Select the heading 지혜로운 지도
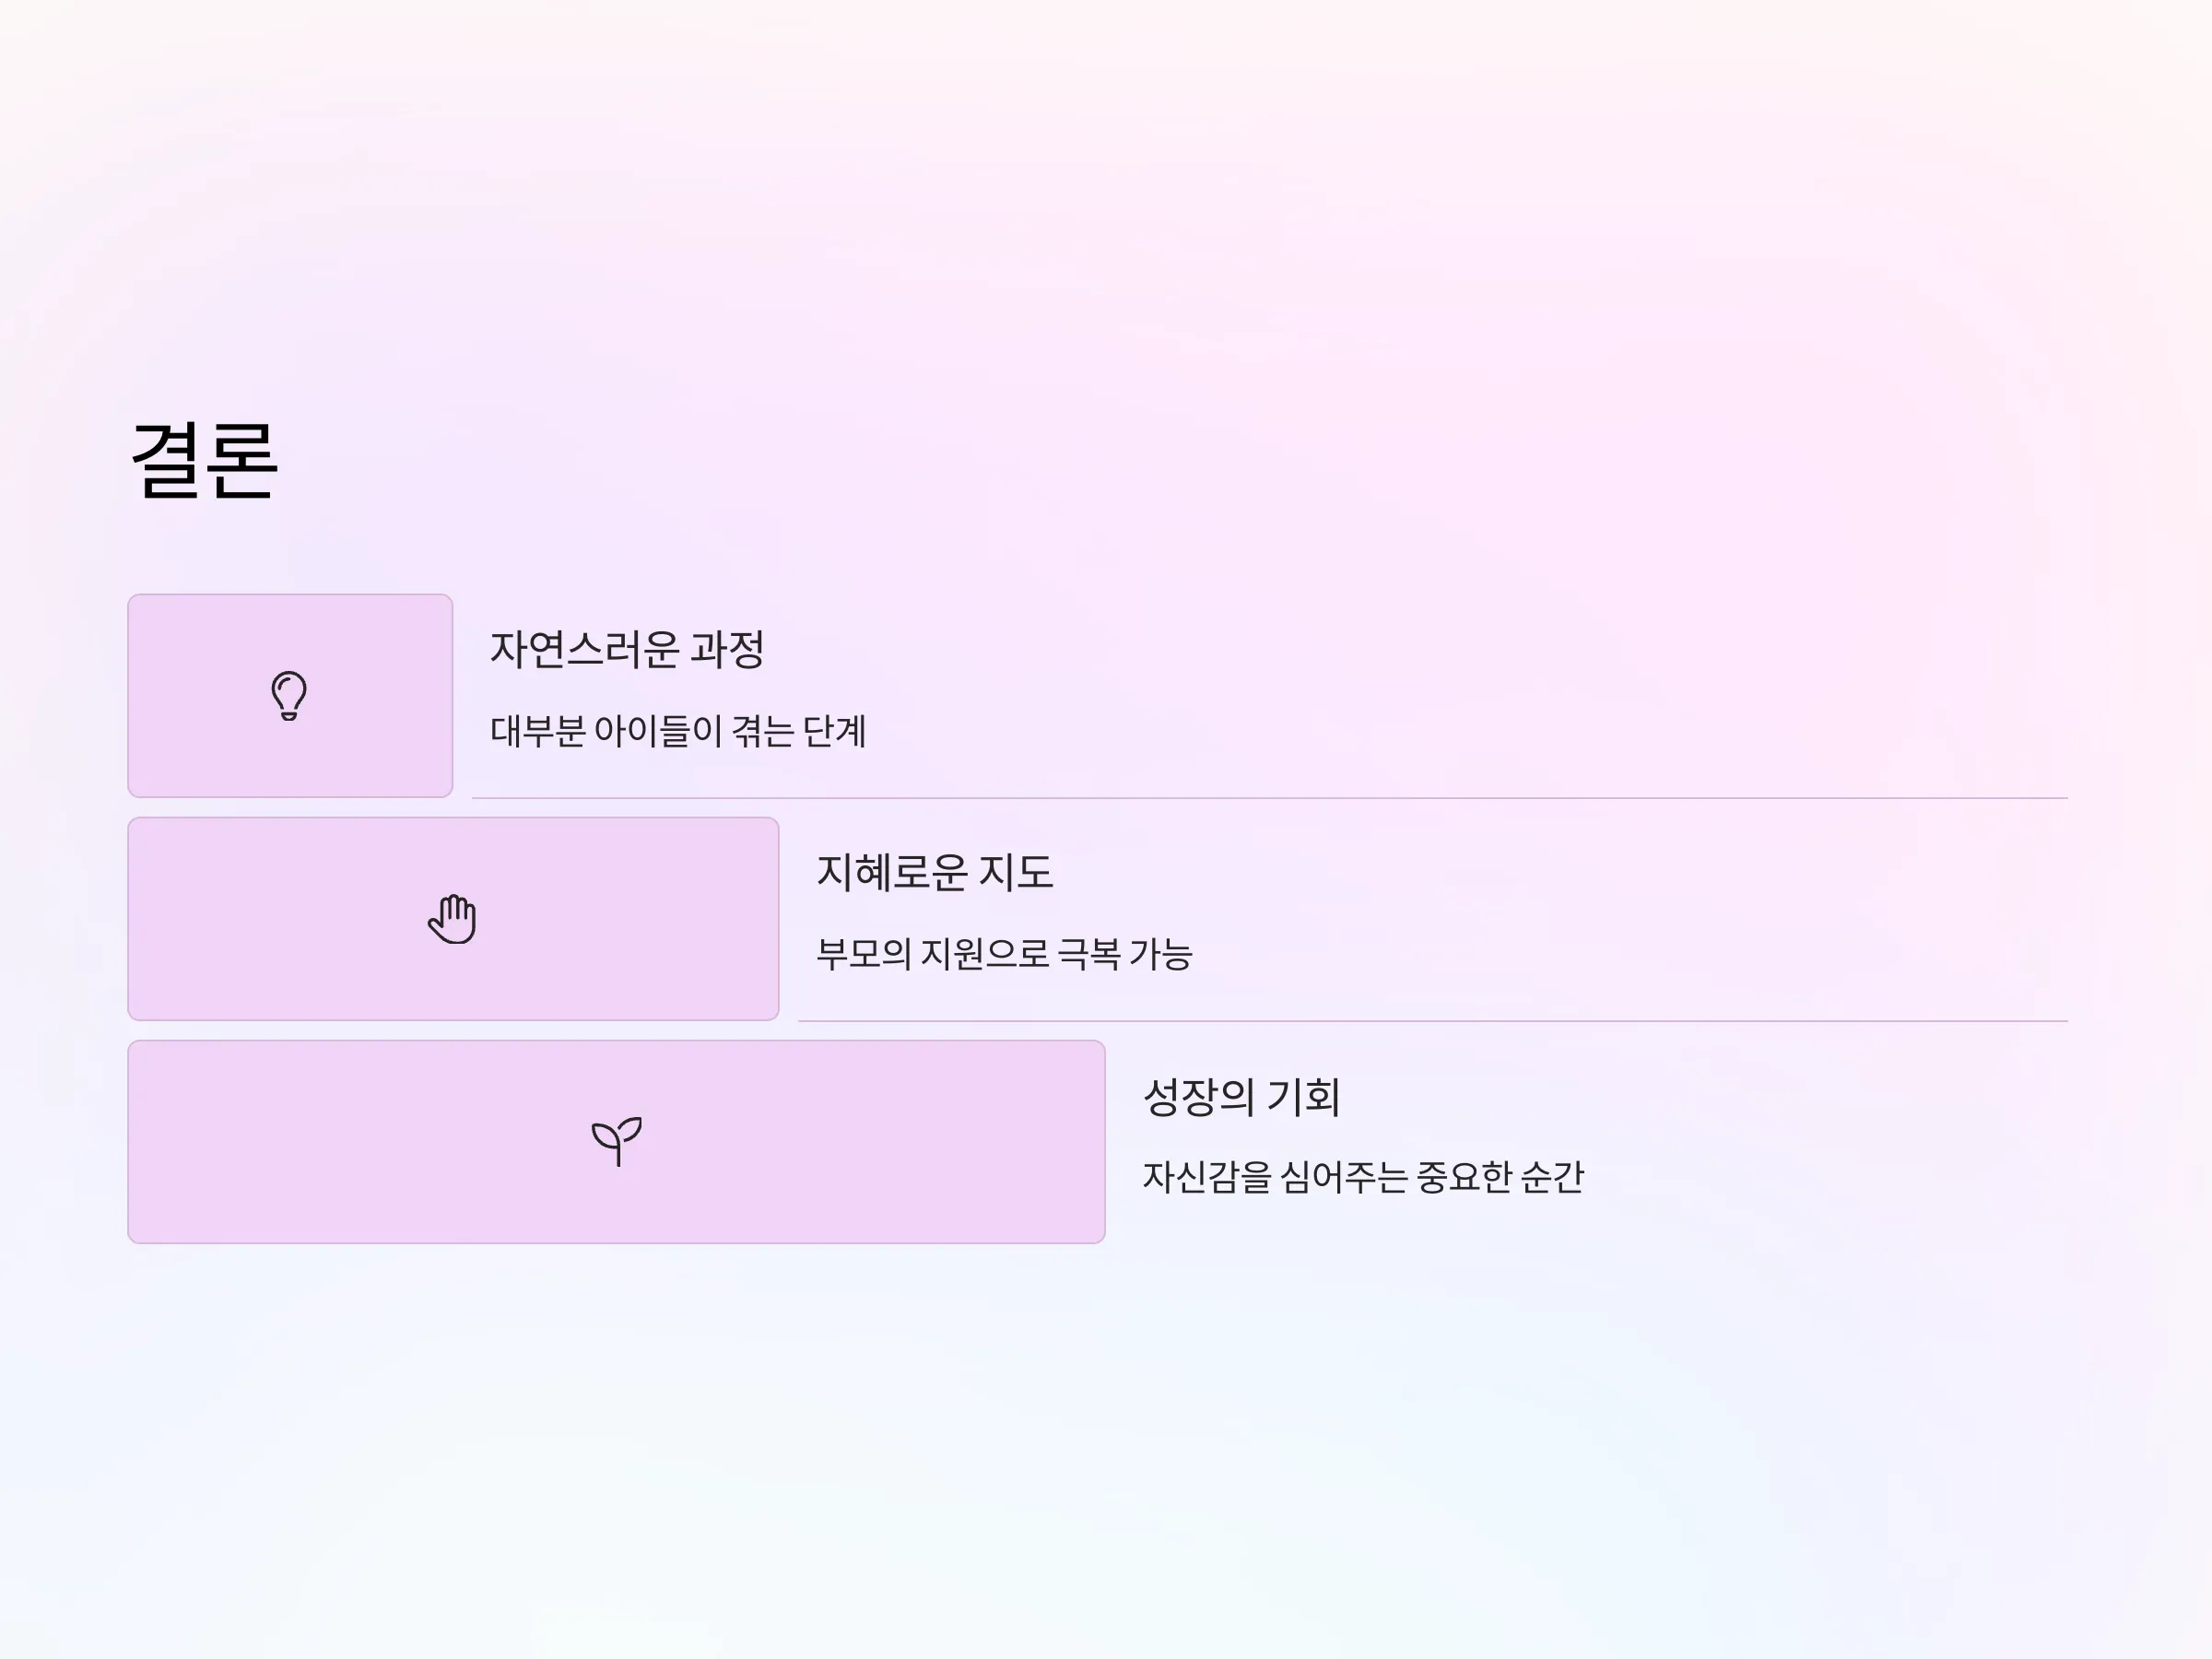 pos(935,872)
